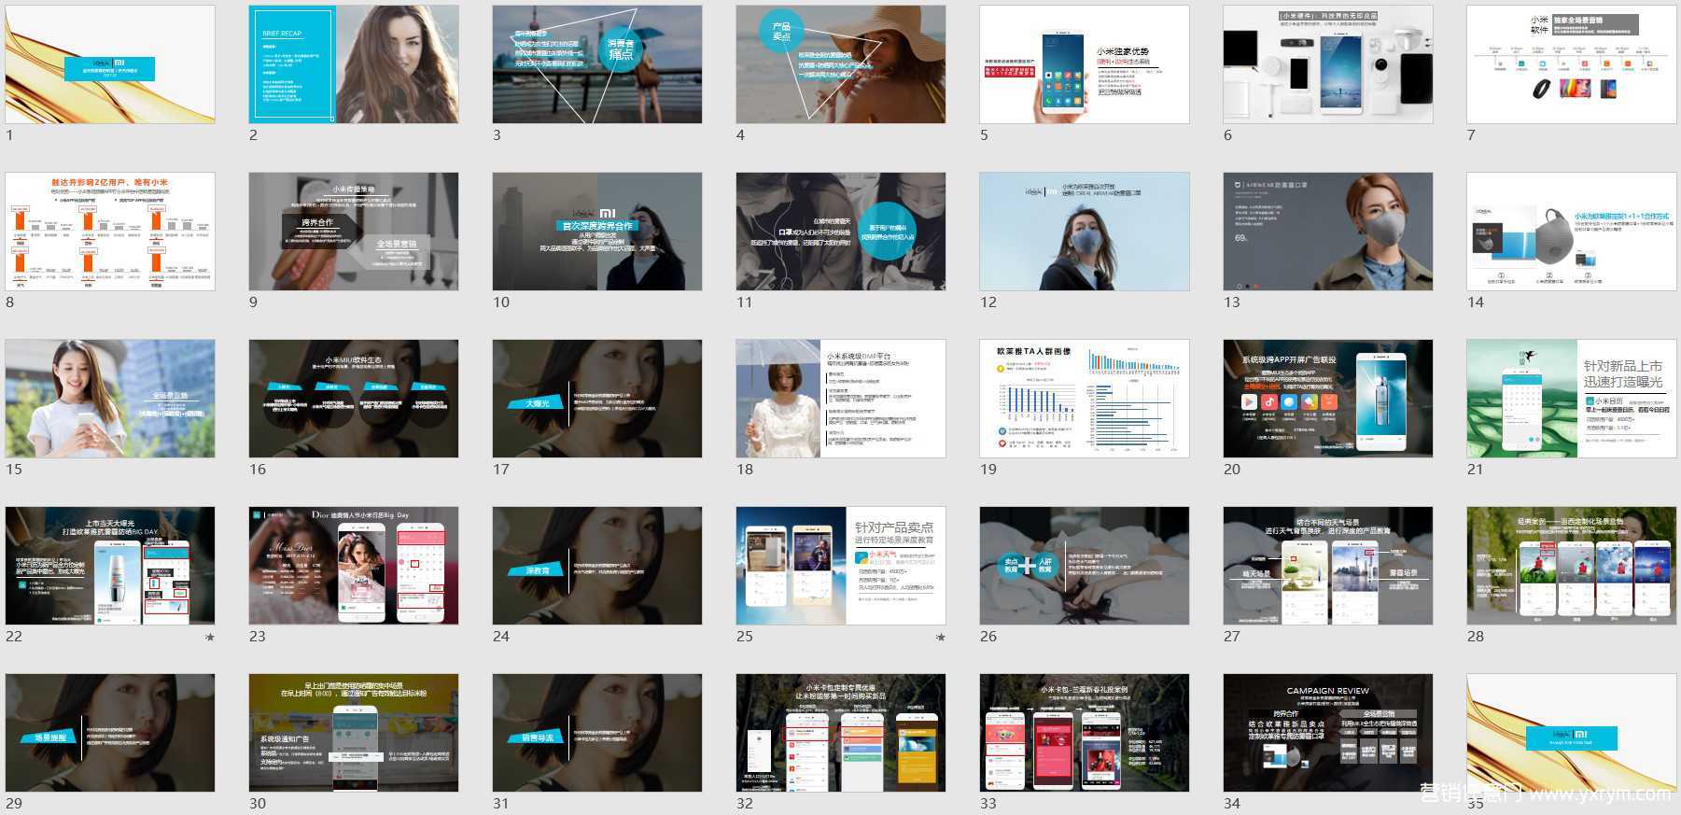Select slide 21 calendar on green leaf
The image size is (1681, 815).
(1572, 399)
